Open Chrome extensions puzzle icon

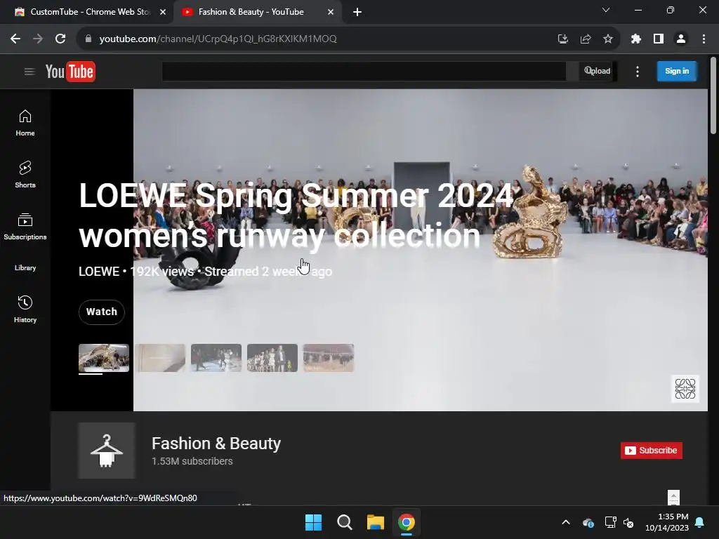click(636, 39)
